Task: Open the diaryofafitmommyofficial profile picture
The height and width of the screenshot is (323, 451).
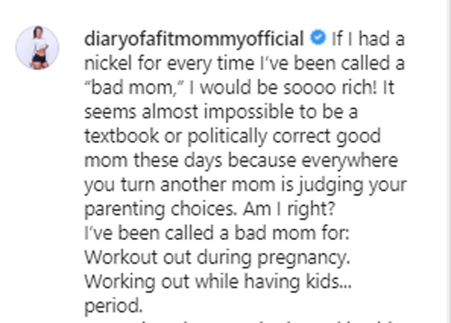Action: coord(37,48)
